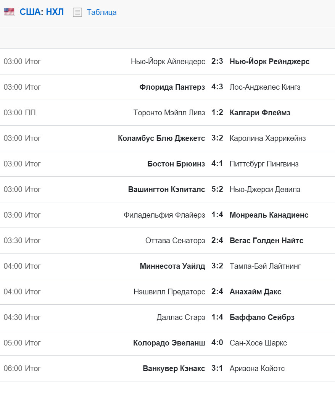
Task: Click the table list icon beside Таблица
Action: click(77, 12)
